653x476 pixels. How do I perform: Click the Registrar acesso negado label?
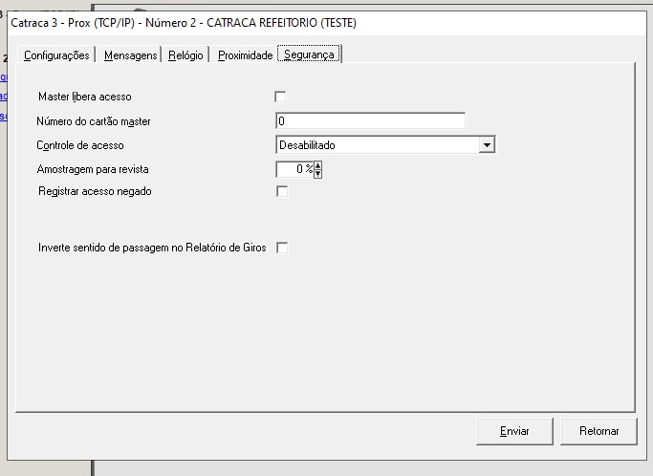click(x=95, y=191)
